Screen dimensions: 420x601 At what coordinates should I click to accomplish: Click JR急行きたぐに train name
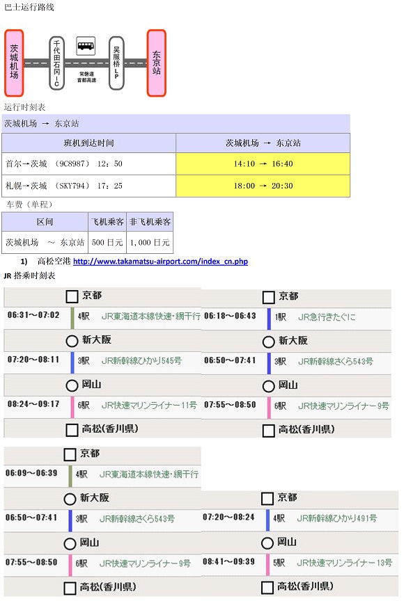point(327,317)
